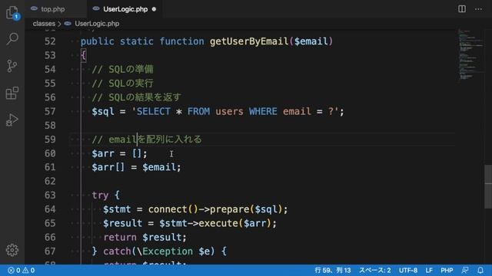The height and width of the screenshot is (276, 492).
Task: Click the unsaved dot on UserLogic.php tab
Action: (154, 9)
